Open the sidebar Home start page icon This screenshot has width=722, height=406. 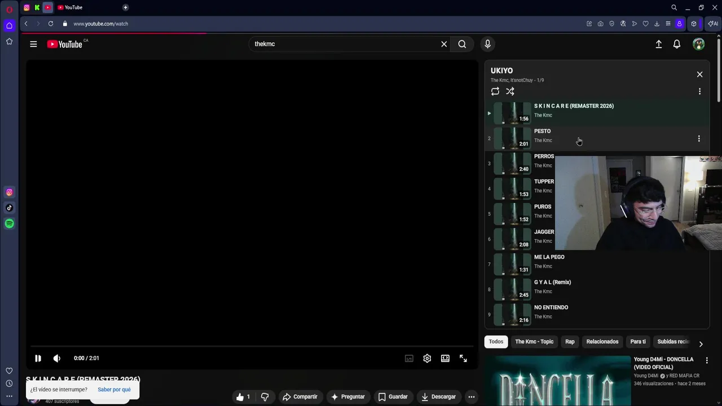click(x=9, y=25)
